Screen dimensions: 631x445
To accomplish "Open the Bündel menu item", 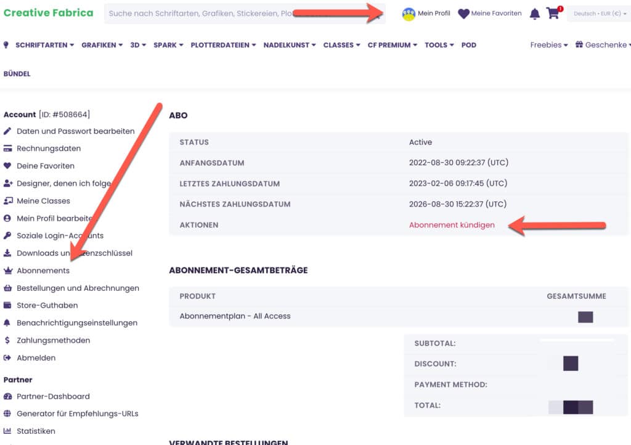I will click(x=17, y=74).
